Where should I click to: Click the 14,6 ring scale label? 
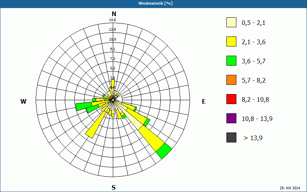point(112,20)
